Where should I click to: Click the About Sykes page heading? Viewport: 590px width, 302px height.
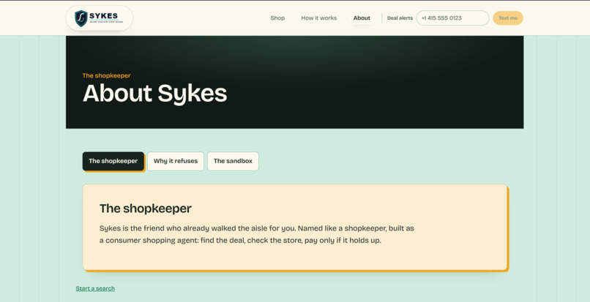coord(154,94)
